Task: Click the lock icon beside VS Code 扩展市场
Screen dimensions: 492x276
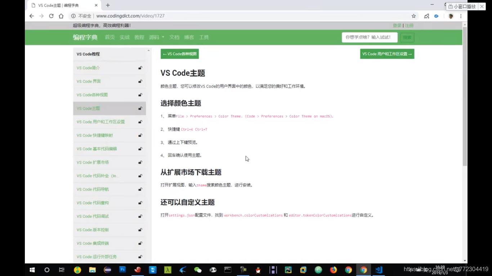Action: pyautogui.click(x=140, y=162)
